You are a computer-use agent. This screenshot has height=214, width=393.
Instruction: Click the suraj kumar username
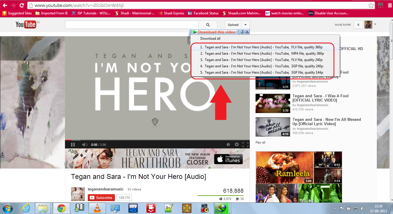pyautogui.click(x=343, y=25)
